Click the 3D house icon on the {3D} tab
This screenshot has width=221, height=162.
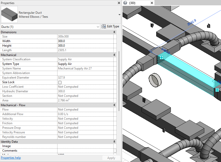125,3
